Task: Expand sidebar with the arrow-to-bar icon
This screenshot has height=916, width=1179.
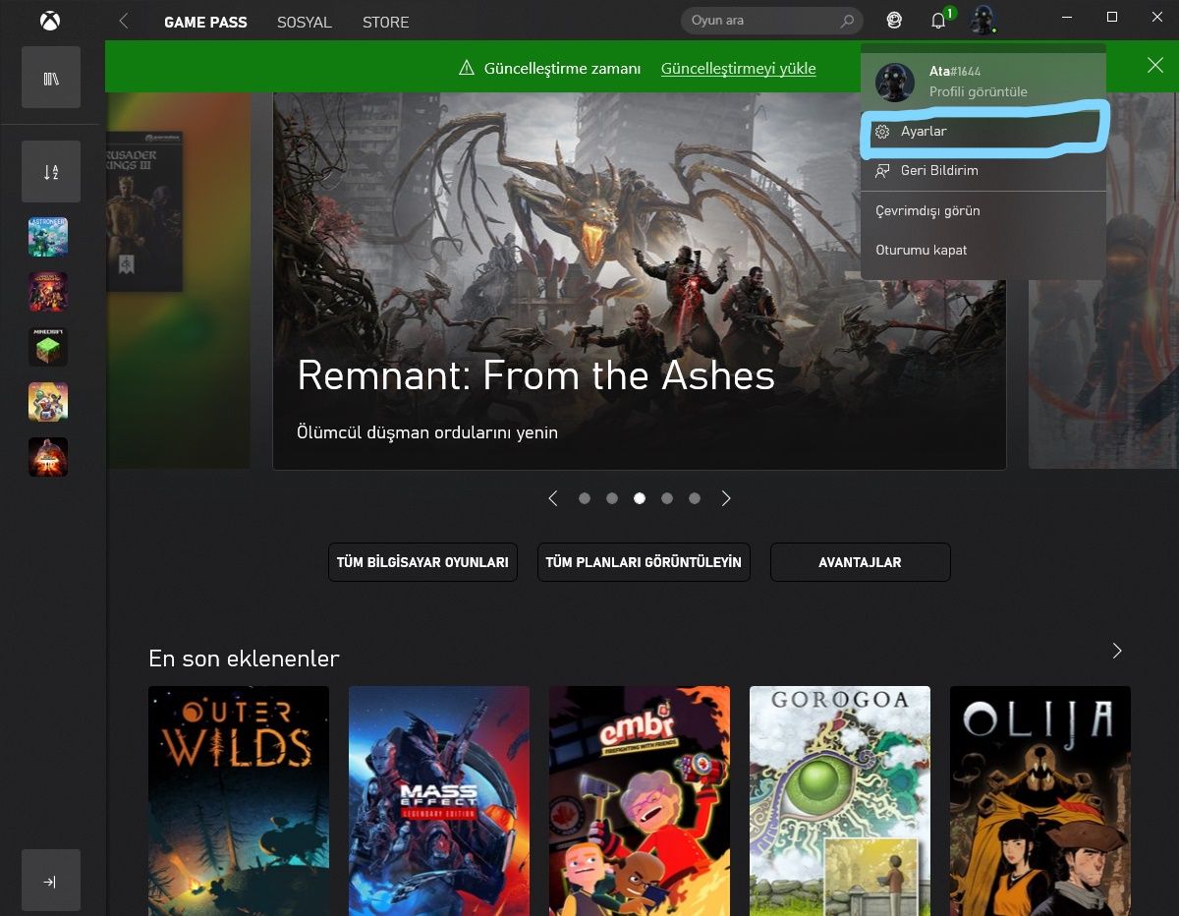Action: point(51,881)
